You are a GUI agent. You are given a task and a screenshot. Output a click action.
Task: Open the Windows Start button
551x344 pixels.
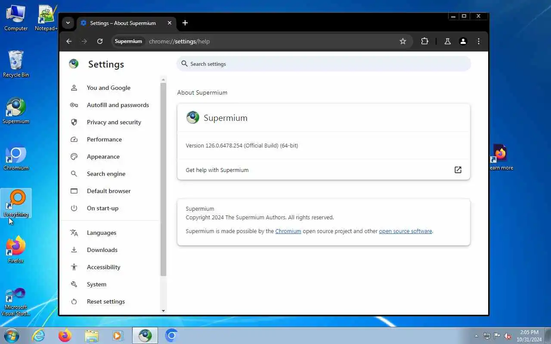coord(11,335)
